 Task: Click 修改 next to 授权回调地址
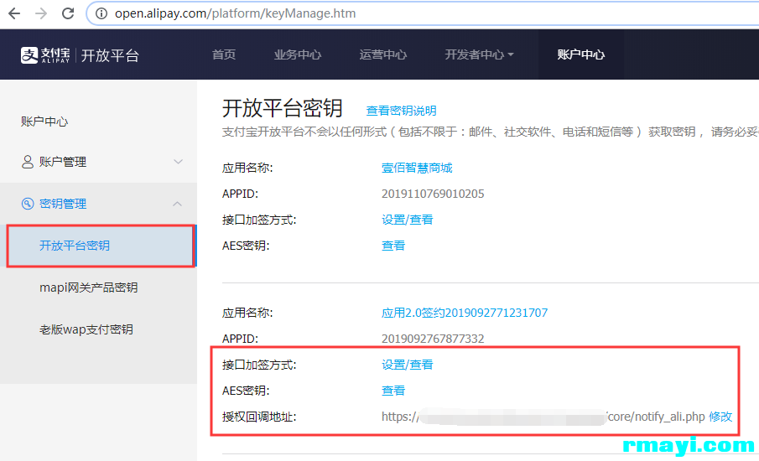720,417
